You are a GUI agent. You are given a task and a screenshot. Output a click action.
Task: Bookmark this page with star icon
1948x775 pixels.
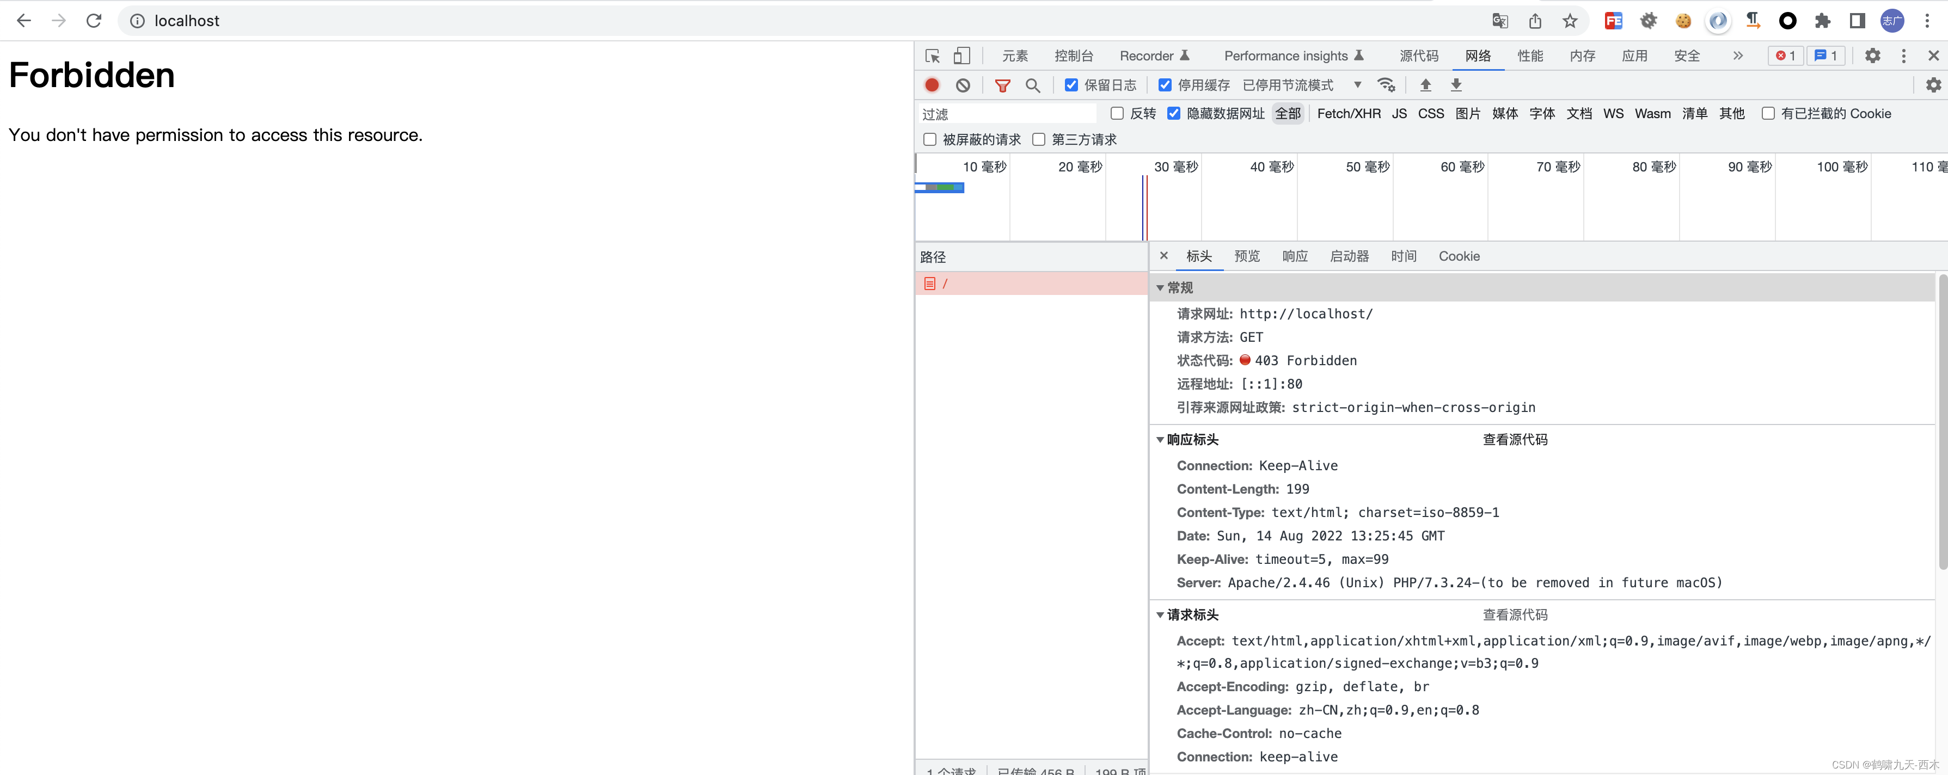pyautogui.click(x=1570, y=21)
